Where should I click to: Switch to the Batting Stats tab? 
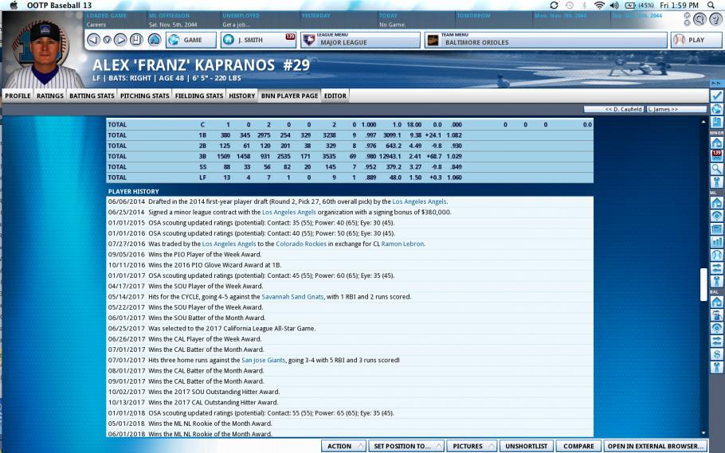(92, 96)
